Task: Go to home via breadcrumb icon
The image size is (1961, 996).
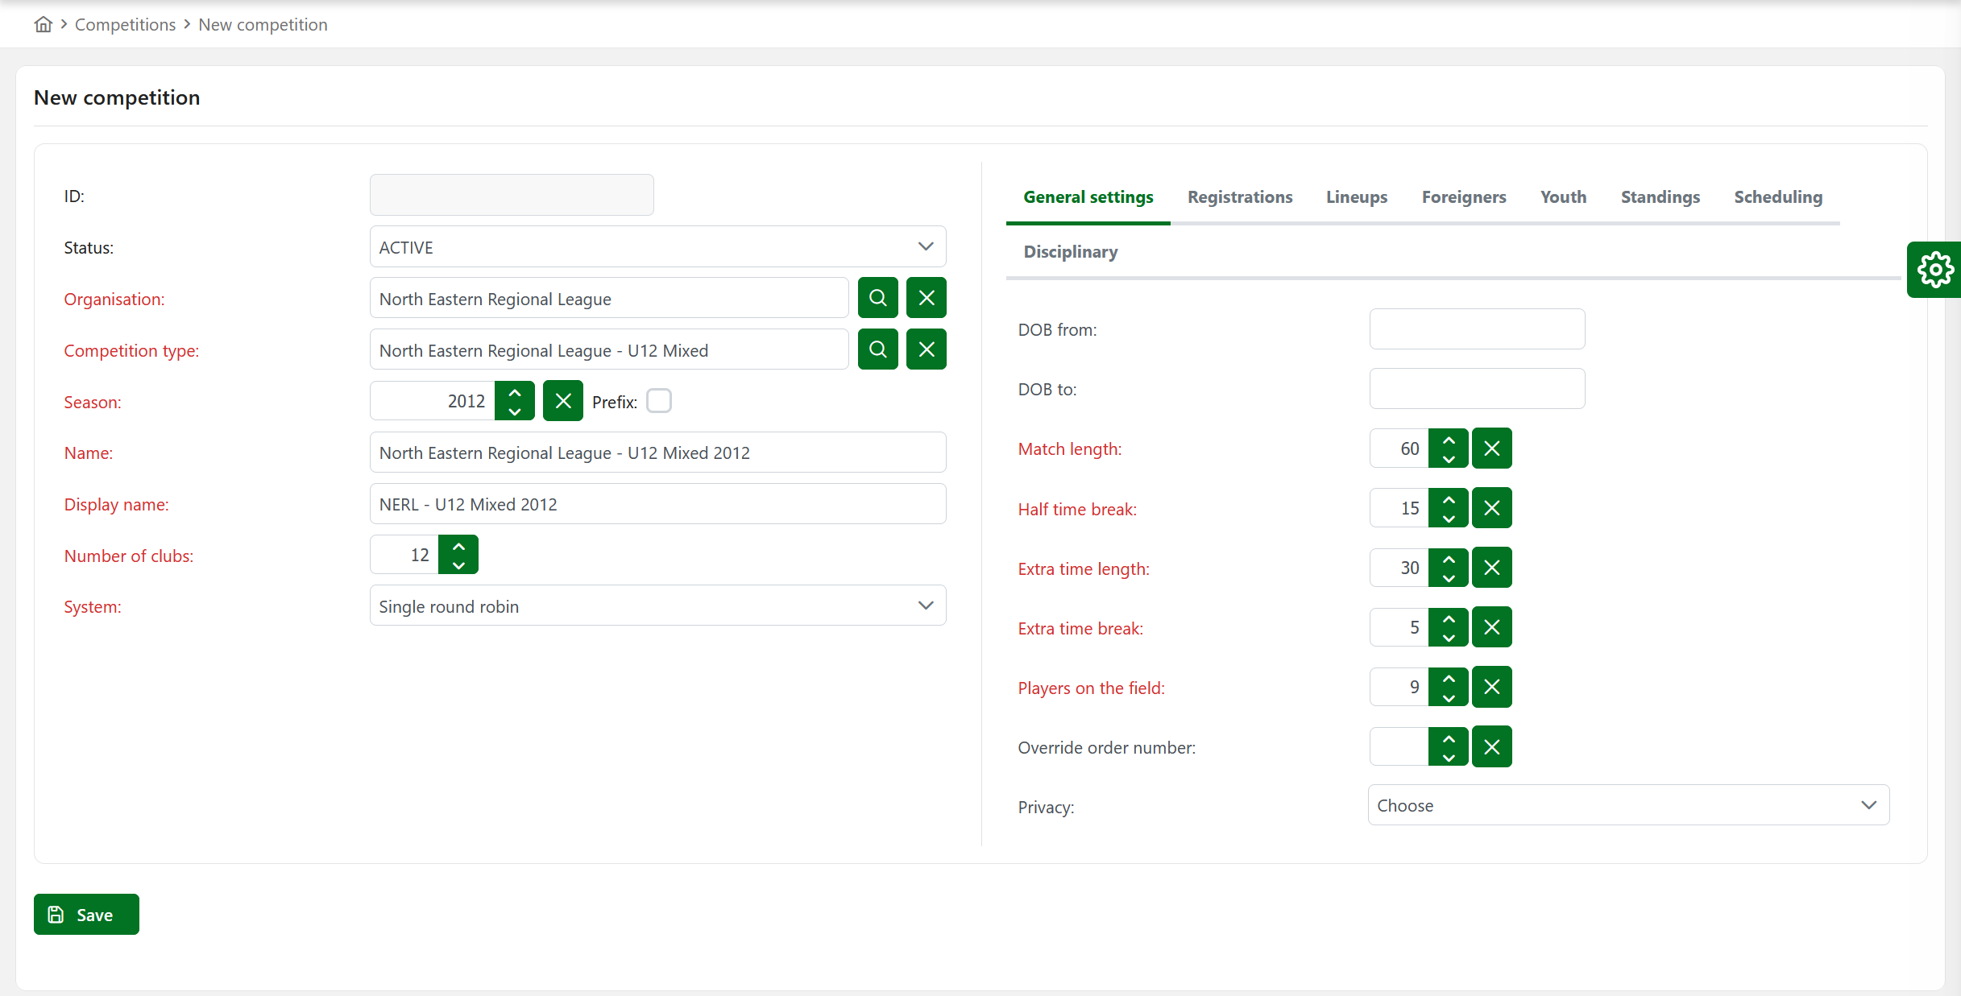Action: (44, 24)
